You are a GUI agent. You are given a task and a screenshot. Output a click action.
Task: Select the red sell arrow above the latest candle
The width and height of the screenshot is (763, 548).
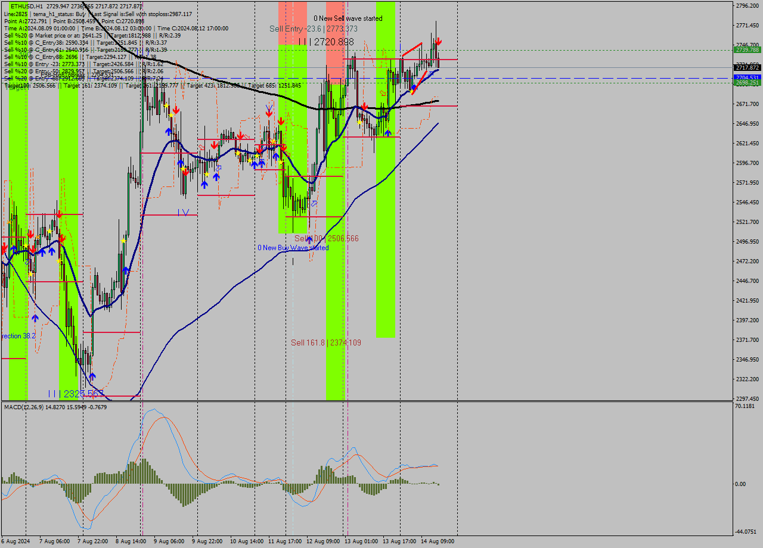438,42
